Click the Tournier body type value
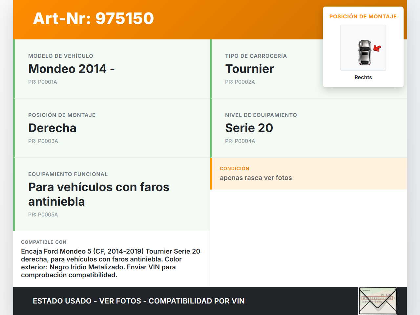420x315 pixels. pos(249,69)
